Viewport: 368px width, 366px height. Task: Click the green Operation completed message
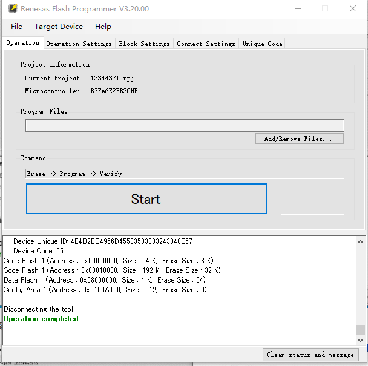coord(42,319)
